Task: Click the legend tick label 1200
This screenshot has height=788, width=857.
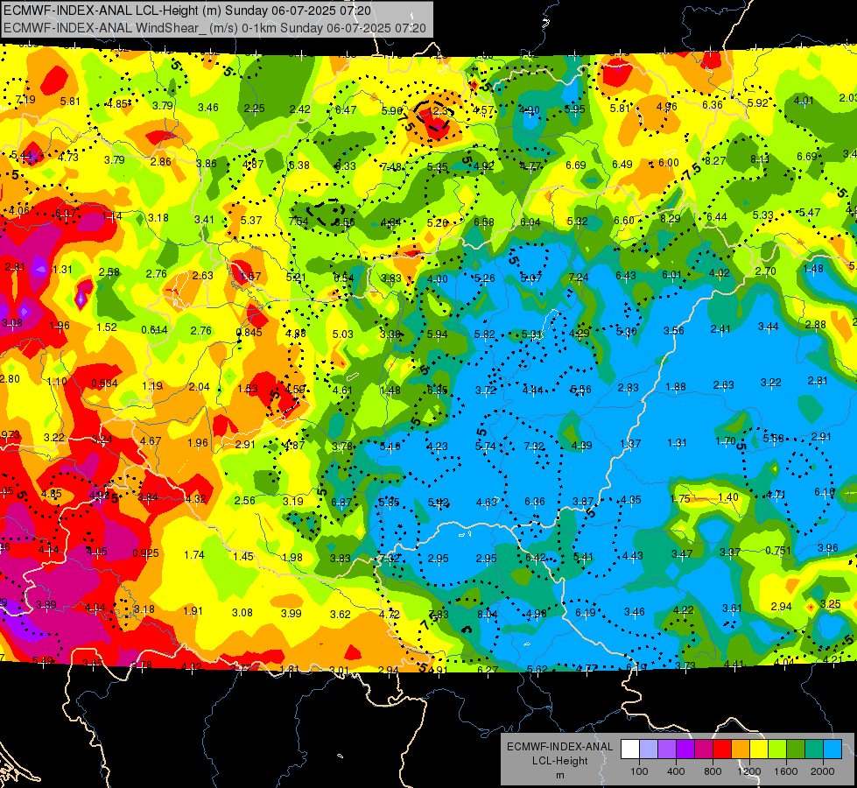Action: (x=749, y=771)
